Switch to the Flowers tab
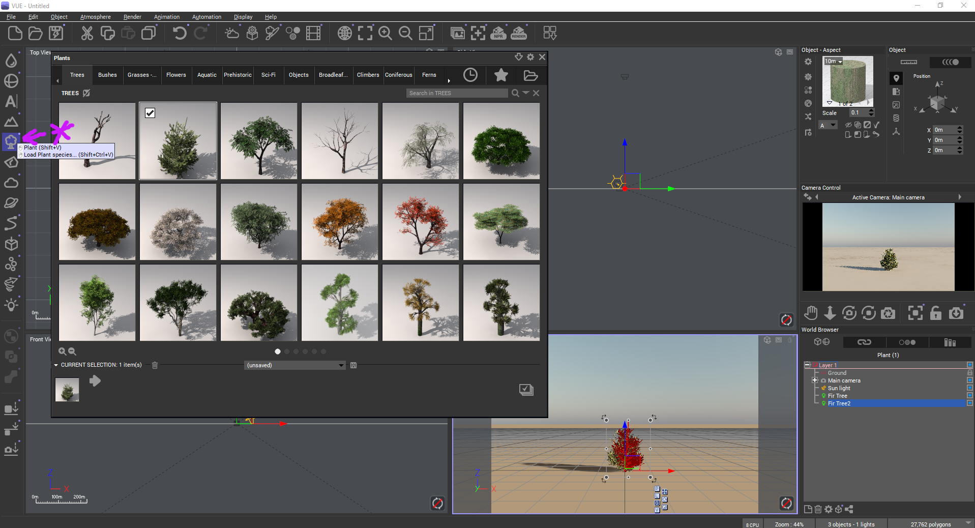975x528 pixels. point(176,75)
